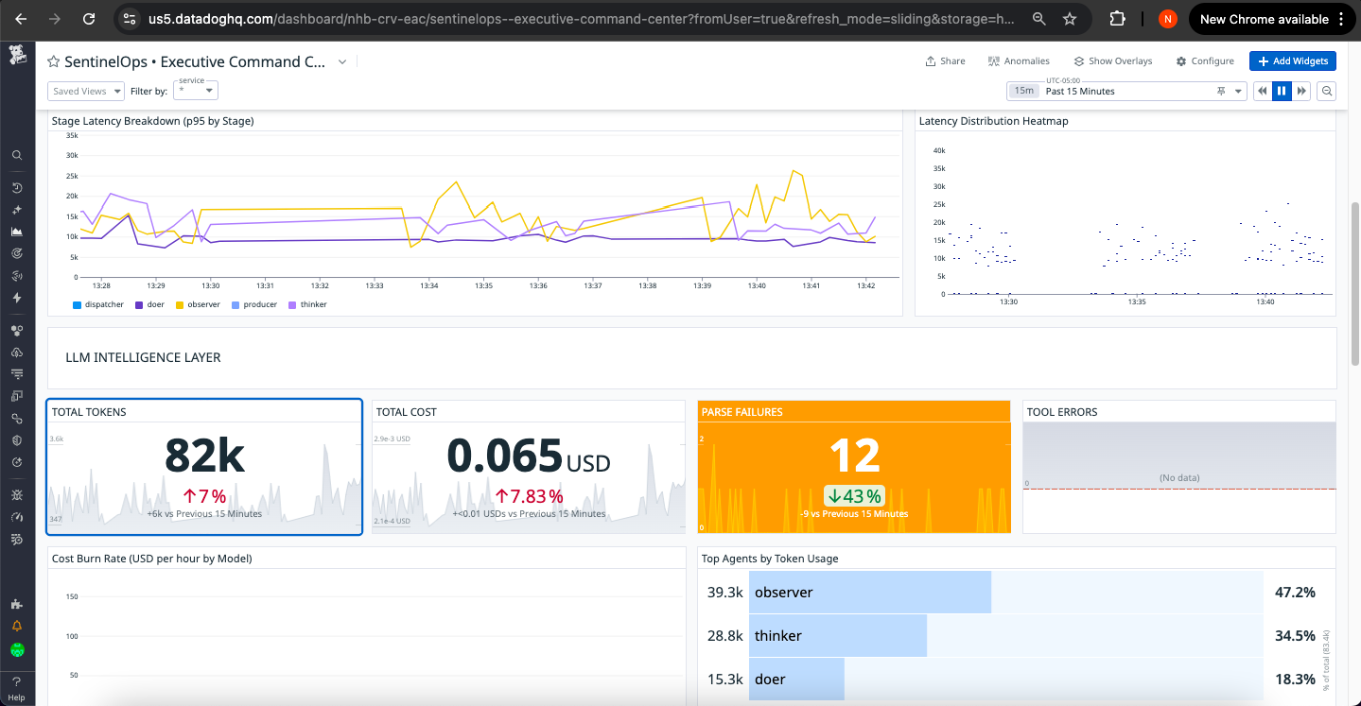
Task: Pause the live dashboard refresh
Action: point(1282,91)
